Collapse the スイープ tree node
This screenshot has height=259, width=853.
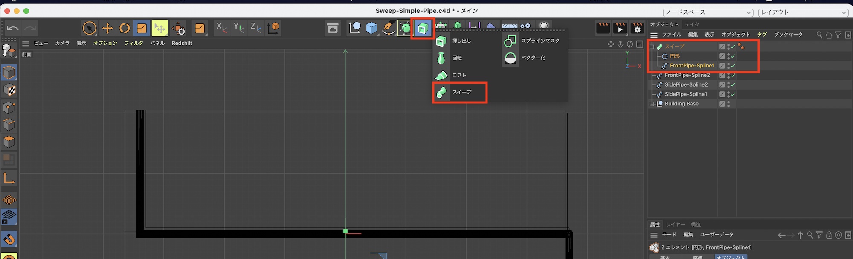point(652,47)
